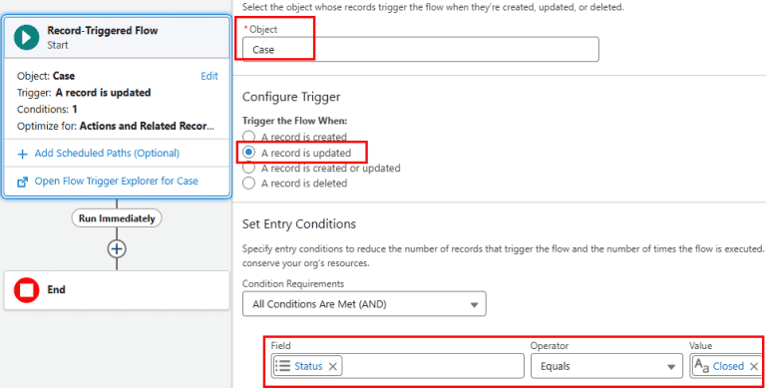Screen dimensions: 766x388
Task: Open Flow Trigger Explorer for Case
Action: click(x=117, y=182)
